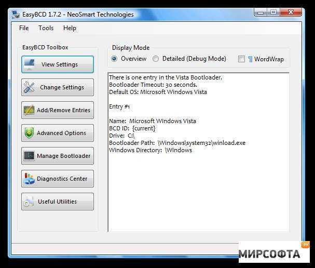The width and height of the screenshot is (315, 268).
Task: Click the 'Windows Directory: \Windows' line
Action: [x=150, y=150]
